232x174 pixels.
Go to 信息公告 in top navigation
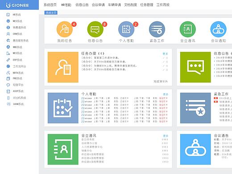tap(82, 5)
